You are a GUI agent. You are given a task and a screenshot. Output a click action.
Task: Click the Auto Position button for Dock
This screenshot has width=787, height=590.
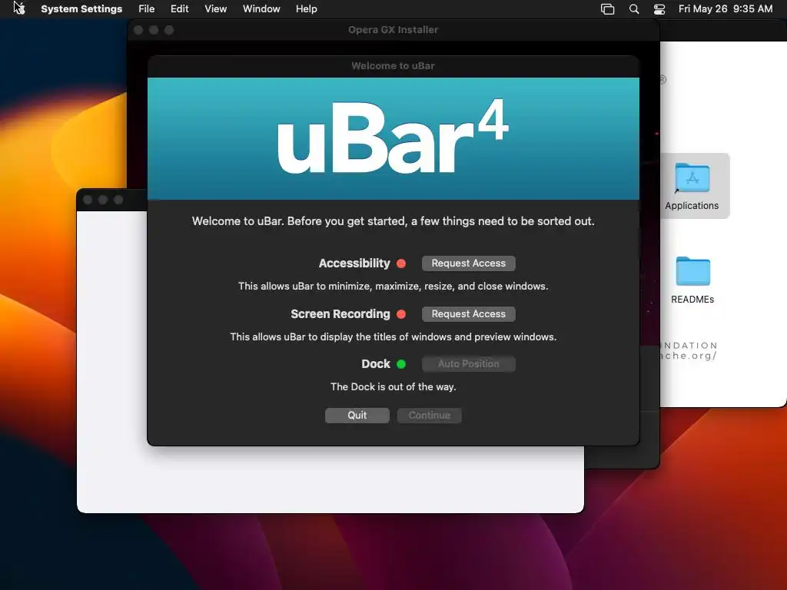468,364
